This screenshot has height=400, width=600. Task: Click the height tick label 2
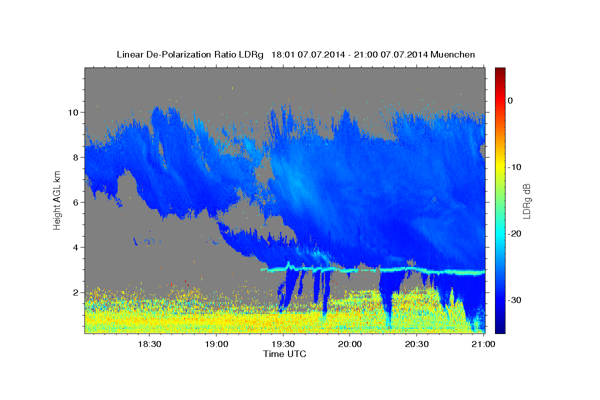click(x=76, y=292)
